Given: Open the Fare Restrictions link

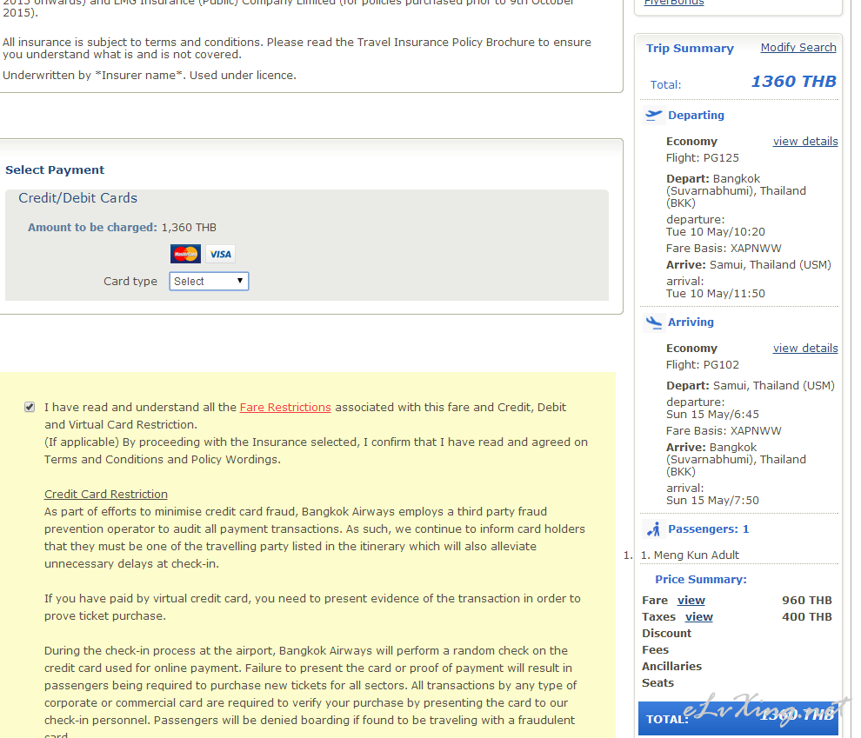Looking at the screenshot, I should (x=285, y=407).
